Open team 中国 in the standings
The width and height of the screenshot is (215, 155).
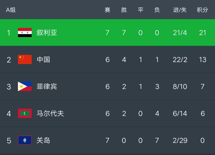(x=43, y=60)
